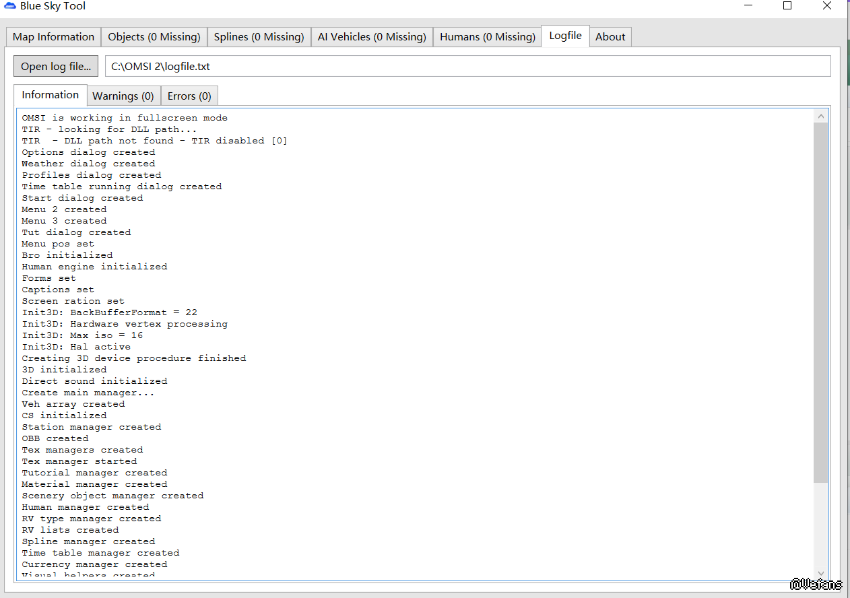Screen dimensions: 850x598
Task: Switch to Objects (0 Missing) tab
Action: coord(154,37)
